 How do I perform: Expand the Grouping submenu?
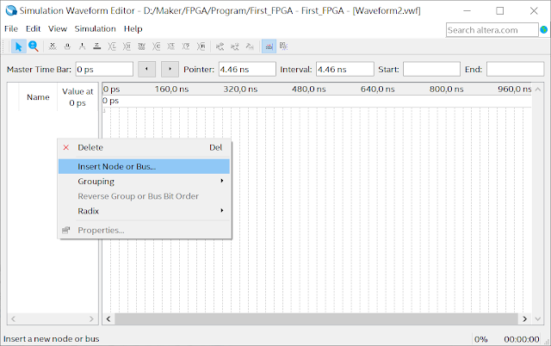pyautogui.click(x=144, y=182)
